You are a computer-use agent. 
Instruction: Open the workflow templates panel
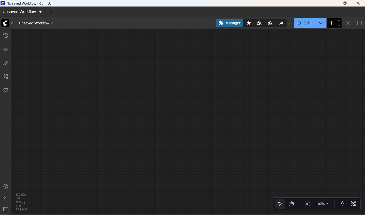pyautogui.click(x=5, y=90)
